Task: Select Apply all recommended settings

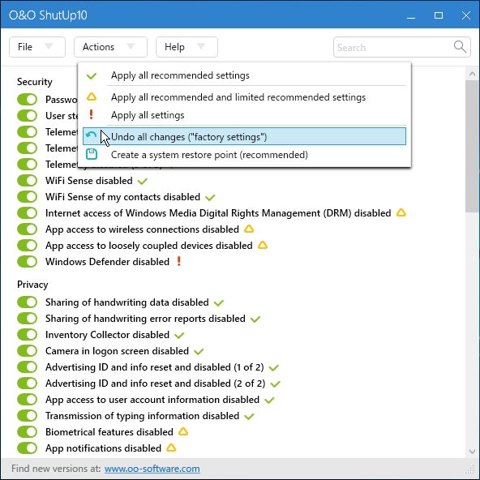Action: tap(244, 75)
